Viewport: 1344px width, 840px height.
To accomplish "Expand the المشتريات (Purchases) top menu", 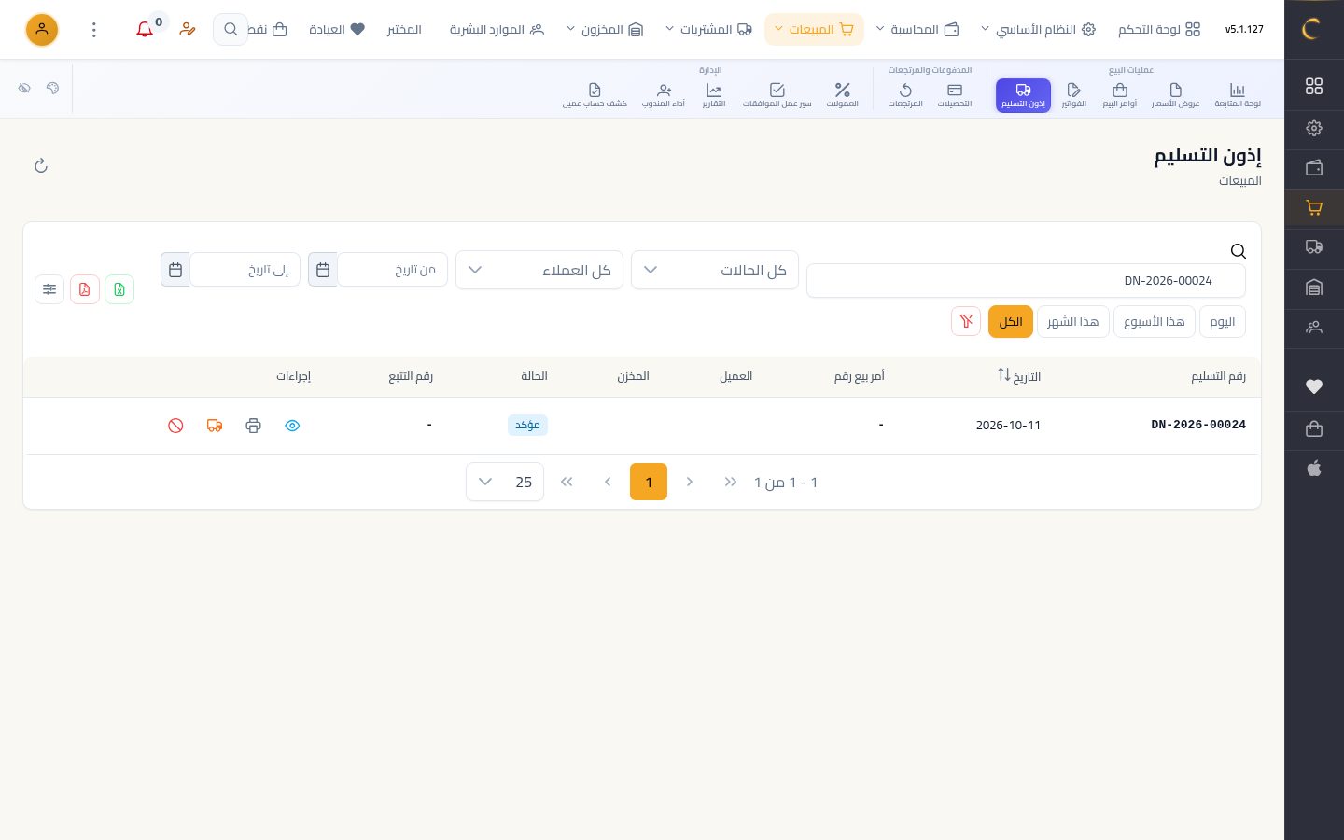I will pyautogui.click(x=708, y=30).
